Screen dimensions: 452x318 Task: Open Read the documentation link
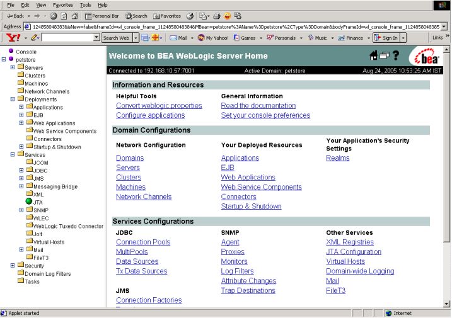(x=258, y=106)
